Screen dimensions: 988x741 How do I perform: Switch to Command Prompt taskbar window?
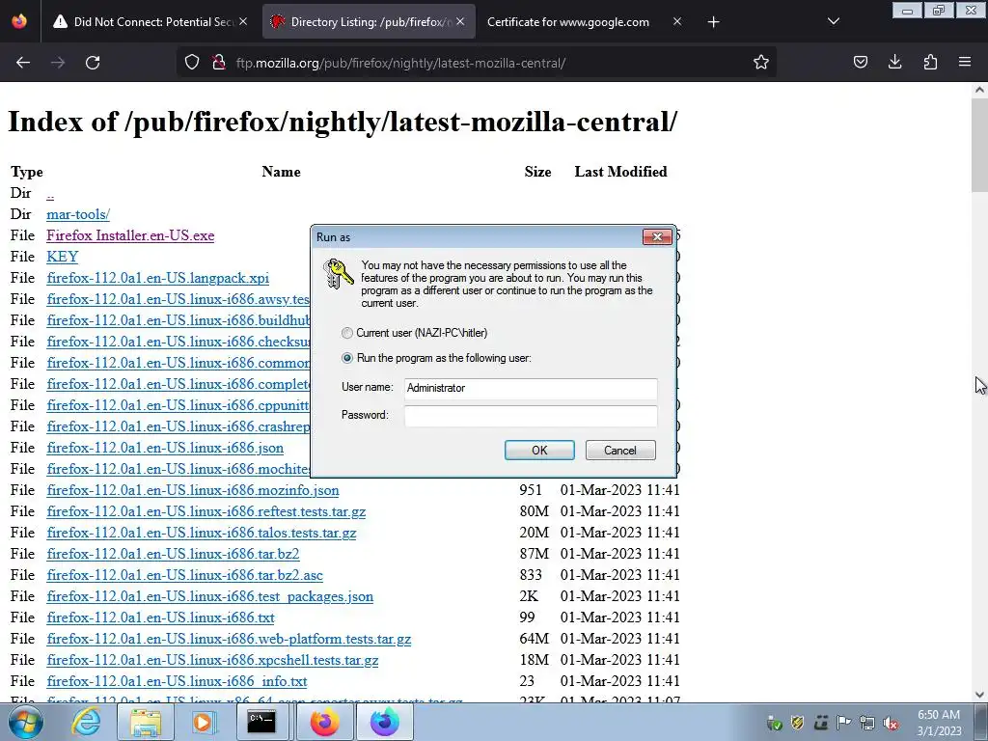pos(261,722)
